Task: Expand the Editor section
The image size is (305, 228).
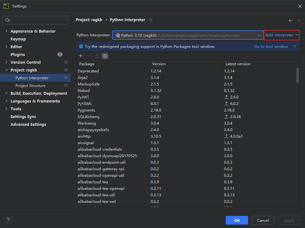Action: click(7, 47)
